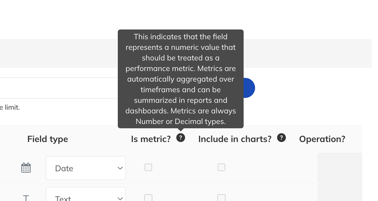Click the question mark next to "Include in charts?"
The height and width of the screenshot is (201, 378).
click(x=281, y=138)
